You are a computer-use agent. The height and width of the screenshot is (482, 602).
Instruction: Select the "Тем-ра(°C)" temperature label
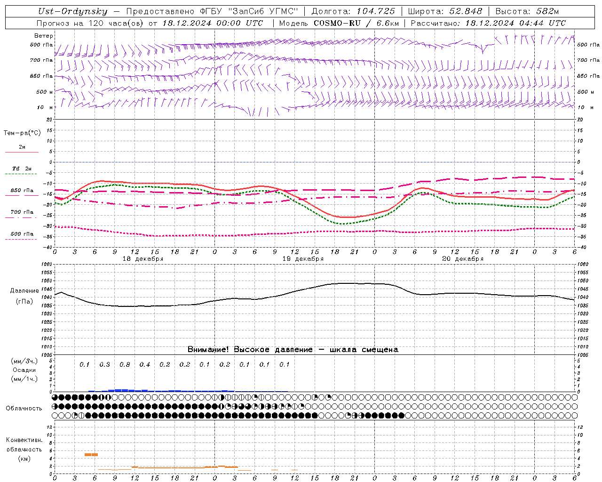click(22, 133)
